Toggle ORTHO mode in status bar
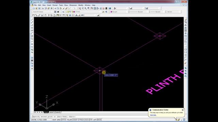 click(64, 120)
